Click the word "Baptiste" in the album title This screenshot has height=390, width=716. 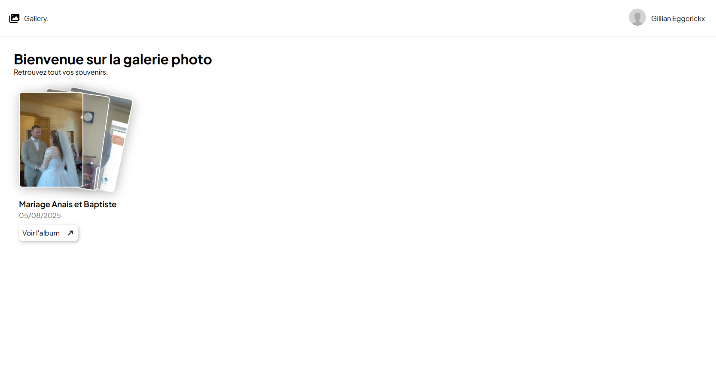(100, 204)
